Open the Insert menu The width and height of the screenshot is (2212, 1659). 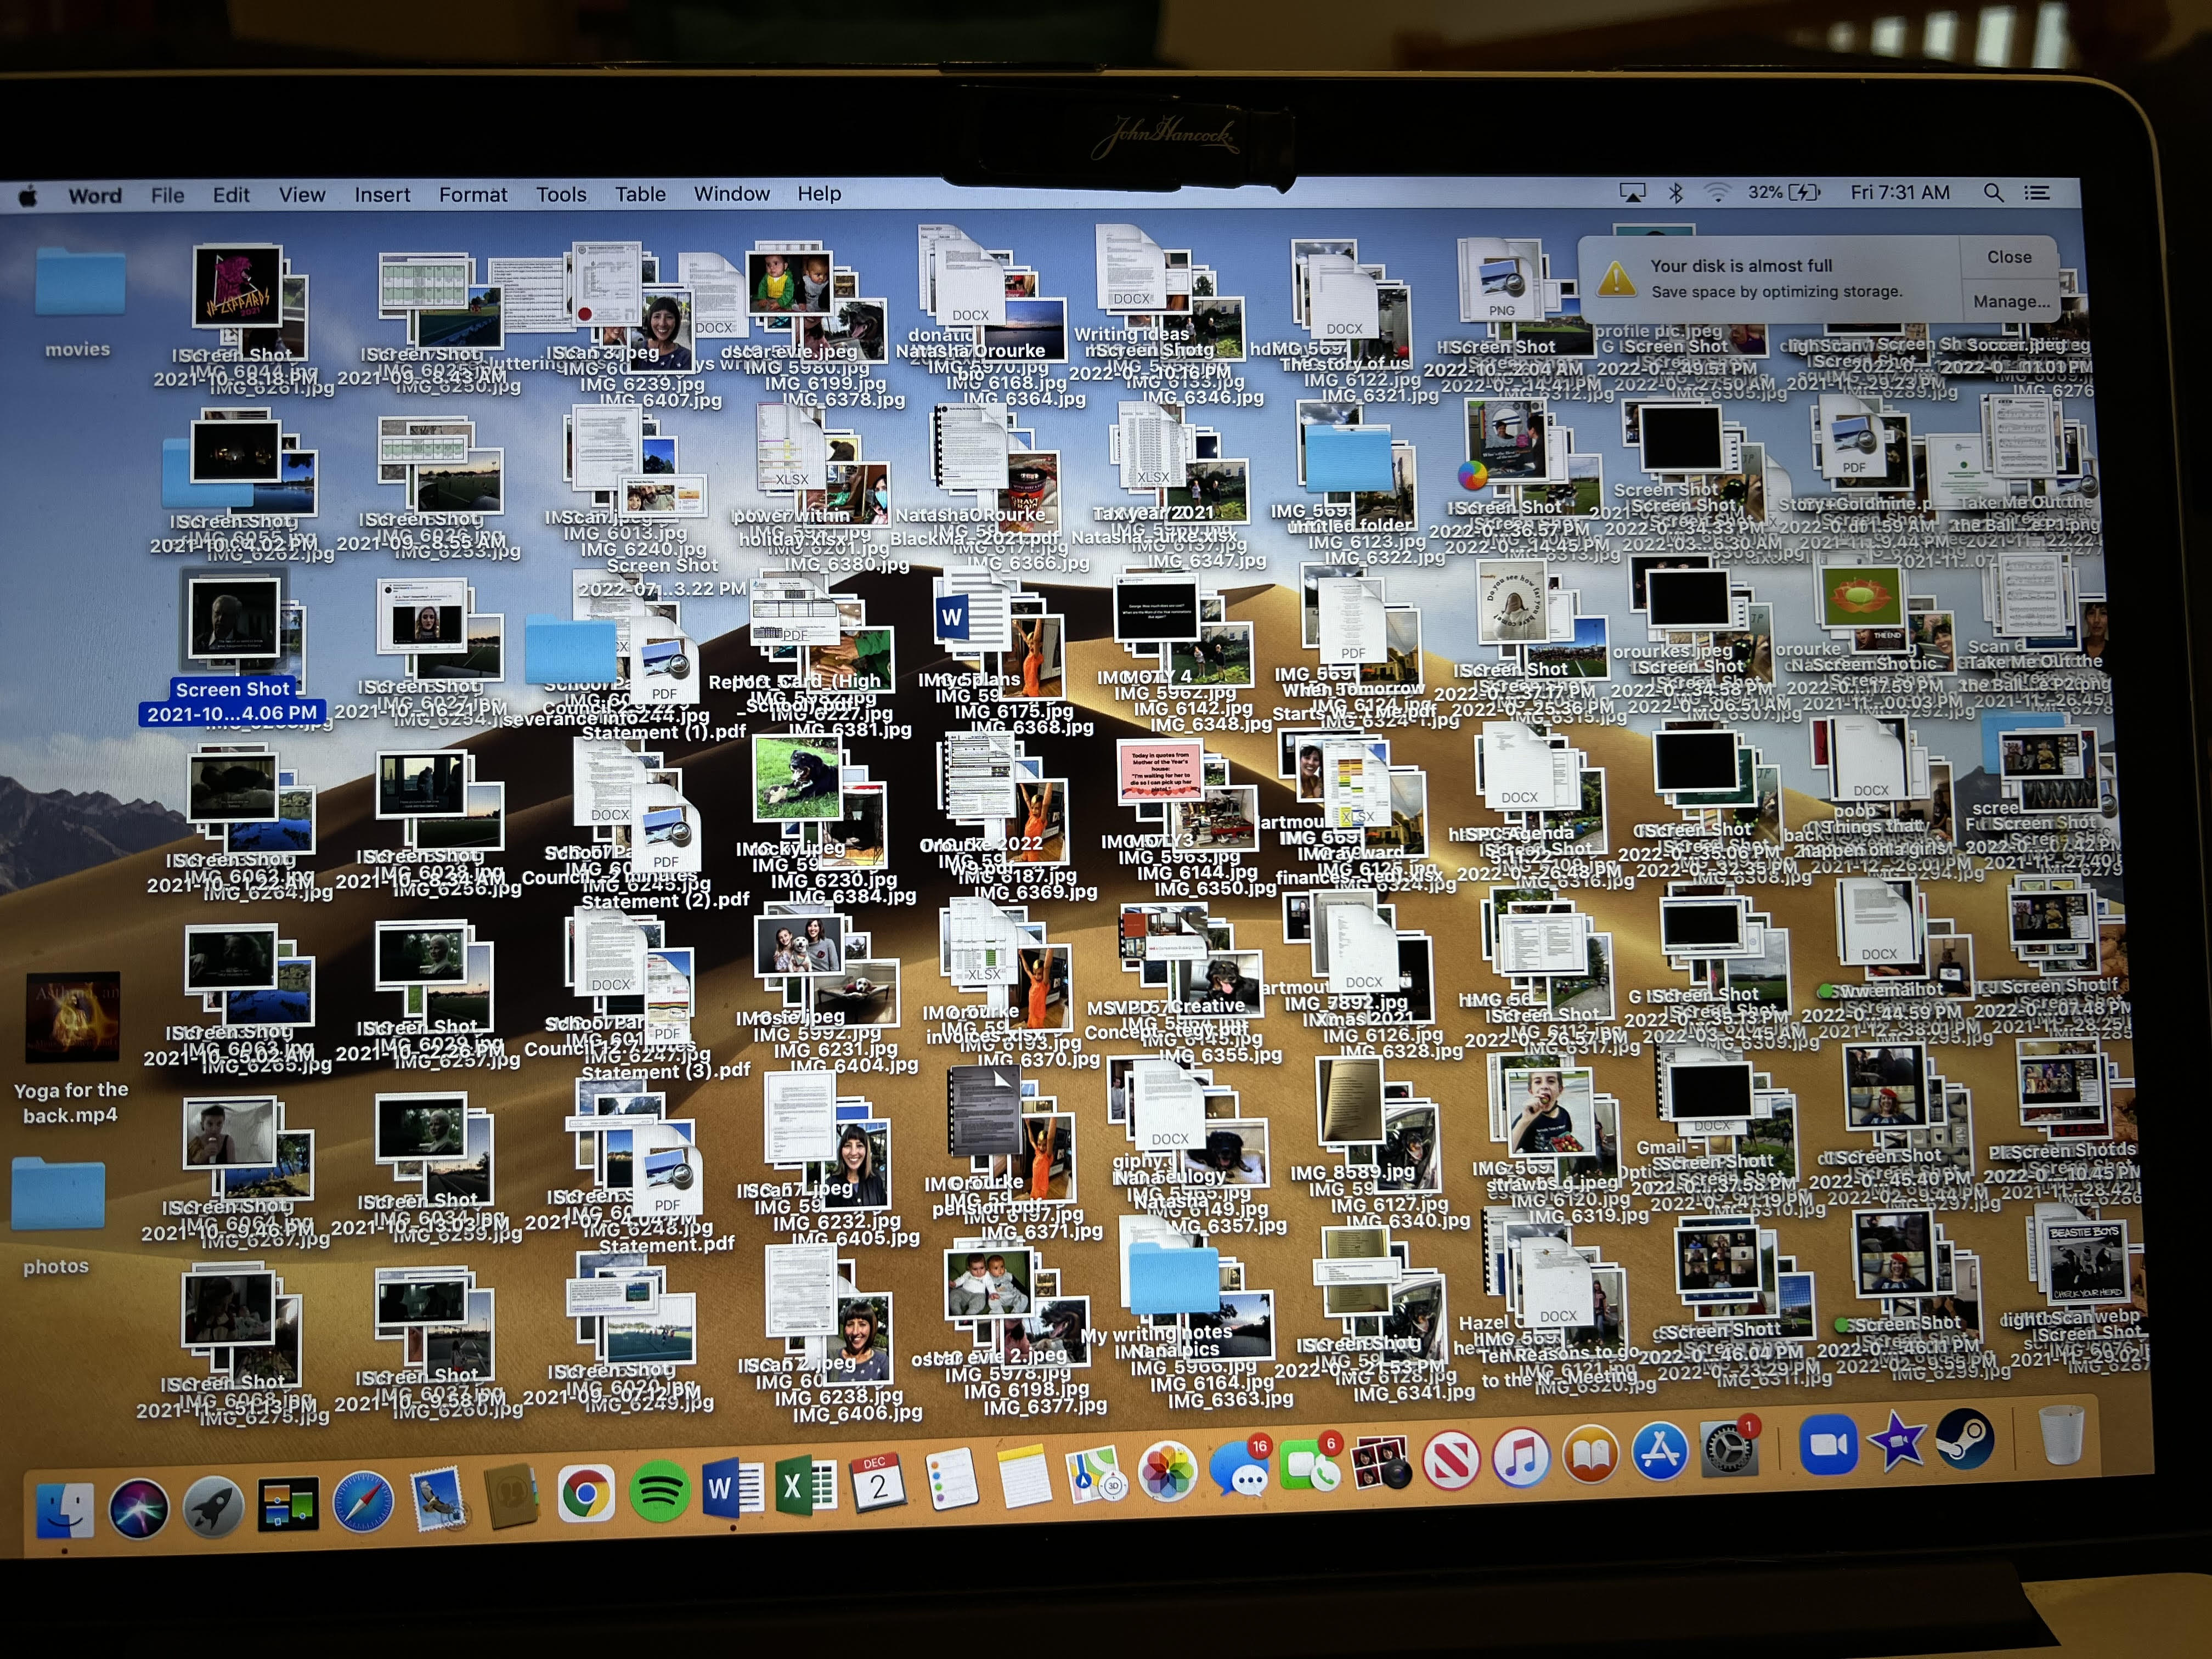382,195
